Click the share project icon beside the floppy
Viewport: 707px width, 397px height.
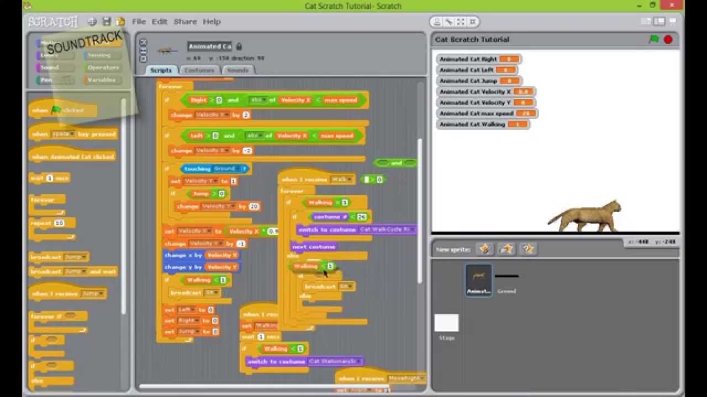point(120,22)
